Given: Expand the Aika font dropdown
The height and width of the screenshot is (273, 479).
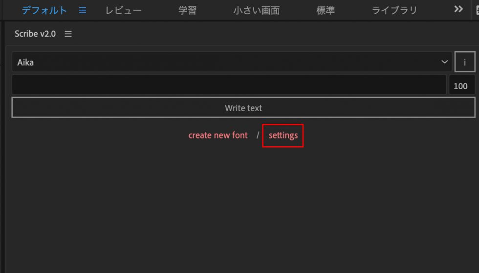Looking at the screenshot, I should [x=232, y=62].
